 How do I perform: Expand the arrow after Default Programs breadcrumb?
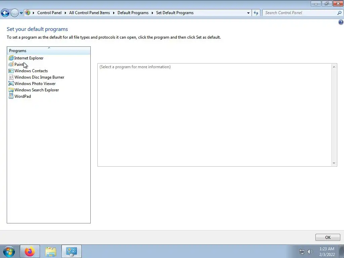click(152, 13)
